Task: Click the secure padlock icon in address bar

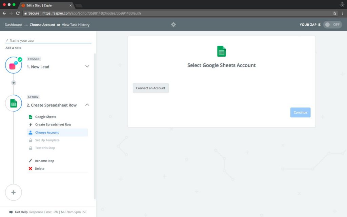Action: coord(25,13)
